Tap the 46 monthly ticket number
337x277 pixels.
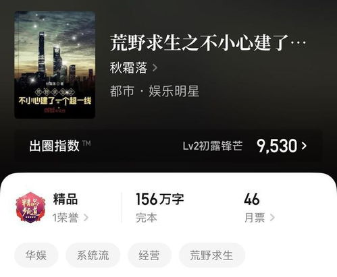252,199
